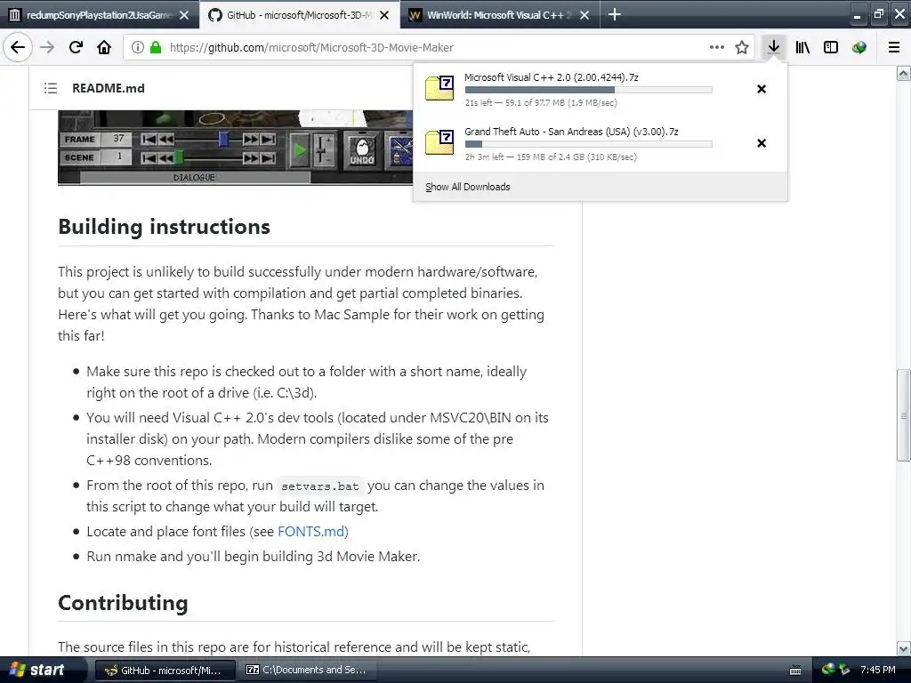The image size is (911, 683).
Task: Open the page actions three-dot menu
Action: (x=717, y=47)
